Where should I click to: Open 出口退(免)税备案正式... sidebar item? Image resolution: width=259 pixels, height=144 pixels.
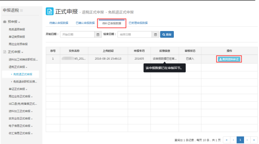[x=23, y=104]
